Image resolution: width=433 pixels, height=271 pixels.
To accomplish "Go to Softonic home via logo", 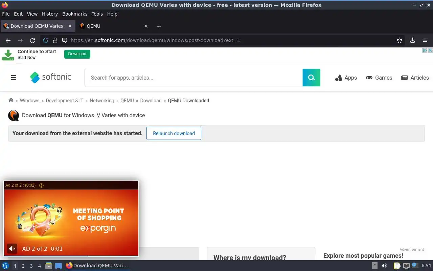I will (x=51, y=77).
